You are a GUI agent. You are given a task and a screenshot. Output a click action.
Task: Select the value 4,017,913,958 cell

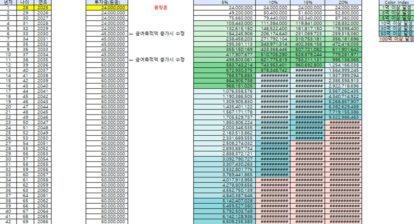[x=224, y=180]
